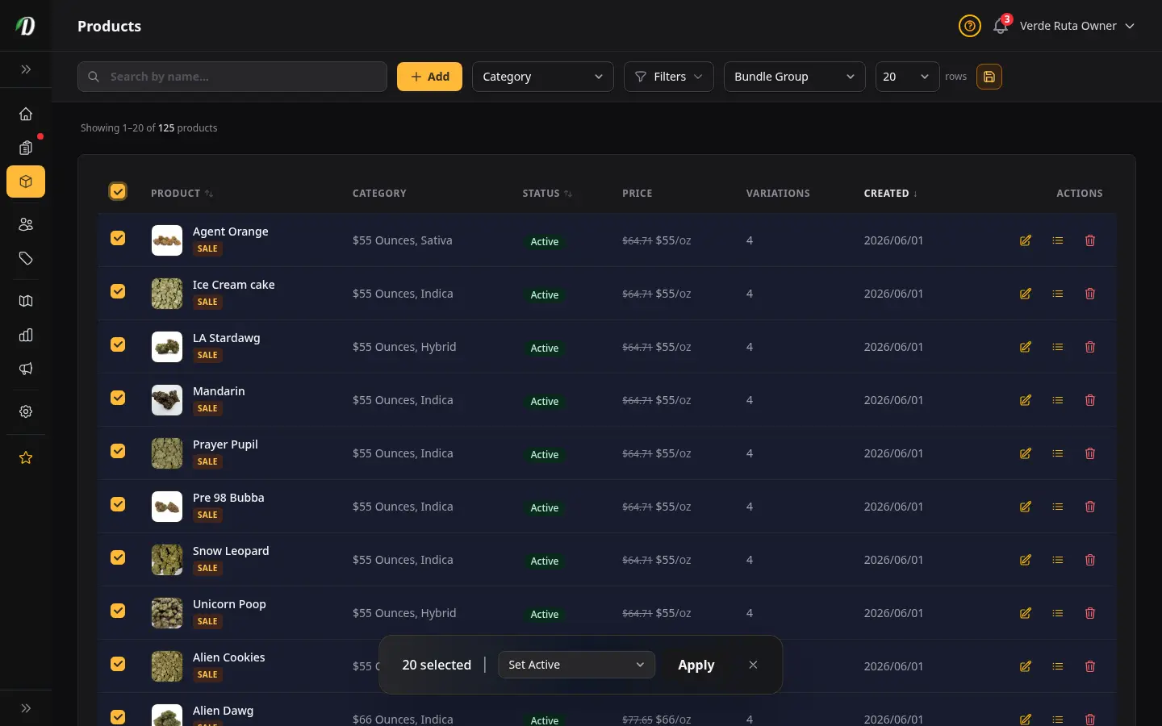
Task: Click the save view icon next to rows
Action: pyautogui.click(x=989, y=77)
